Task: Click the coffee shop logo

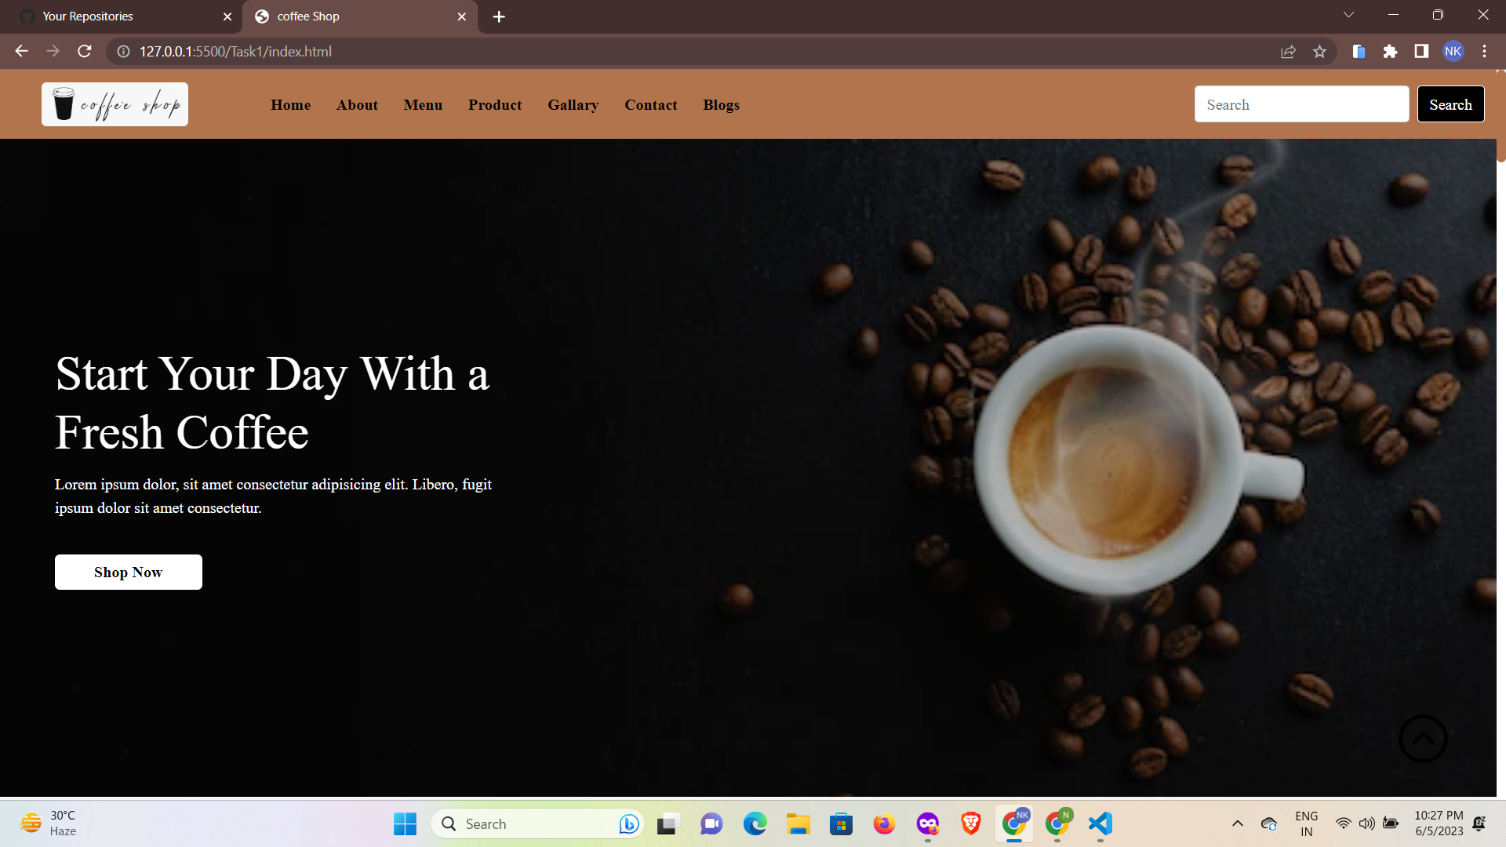Action: (x=114, y=104)
